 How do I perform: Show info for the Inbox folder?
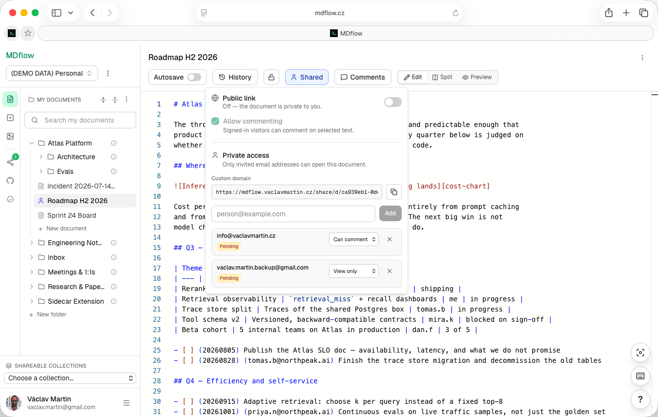114,257
